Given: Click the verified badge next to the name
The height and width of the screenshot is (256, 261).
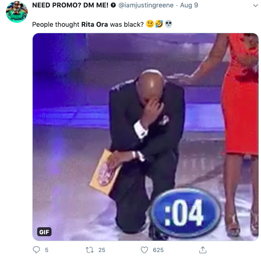Looking at the screenshot, I should point(113,5).
